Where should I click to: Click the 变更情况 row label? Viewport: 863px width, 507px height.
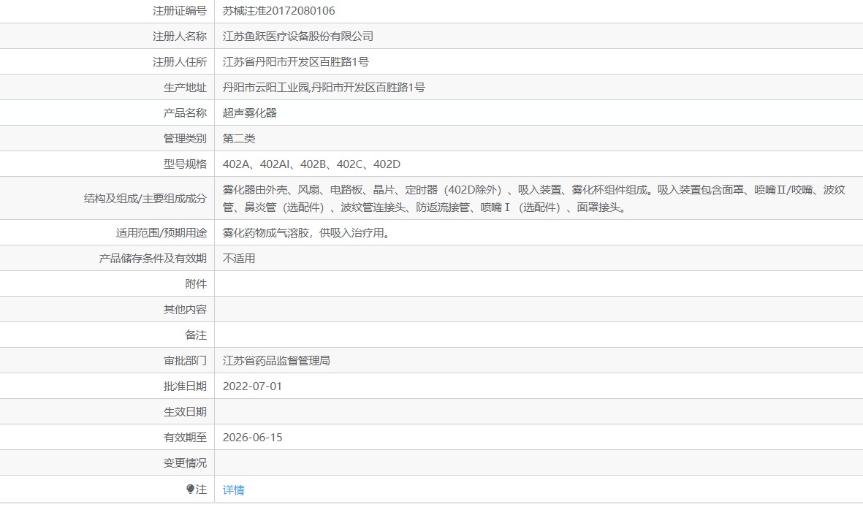[x=185, y=463]
